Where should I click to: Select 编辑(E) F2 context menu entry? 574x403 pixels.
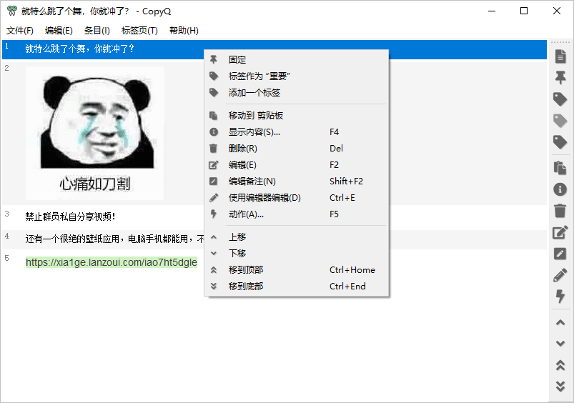tap(297, 165)
